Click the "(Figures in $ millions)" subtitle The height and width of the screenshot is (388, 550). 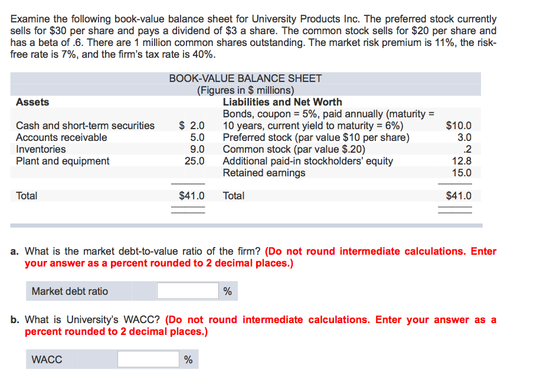pos(245,90)
